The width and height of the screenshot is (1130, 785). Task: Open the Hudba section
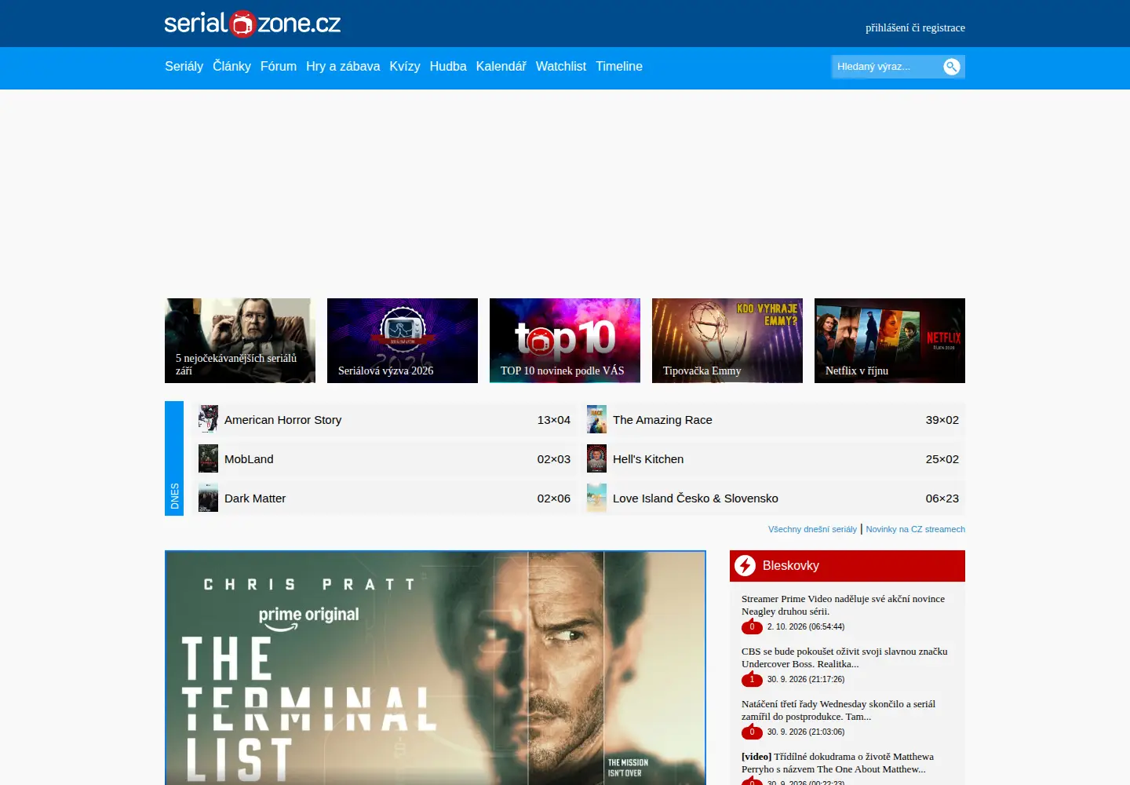448,67
